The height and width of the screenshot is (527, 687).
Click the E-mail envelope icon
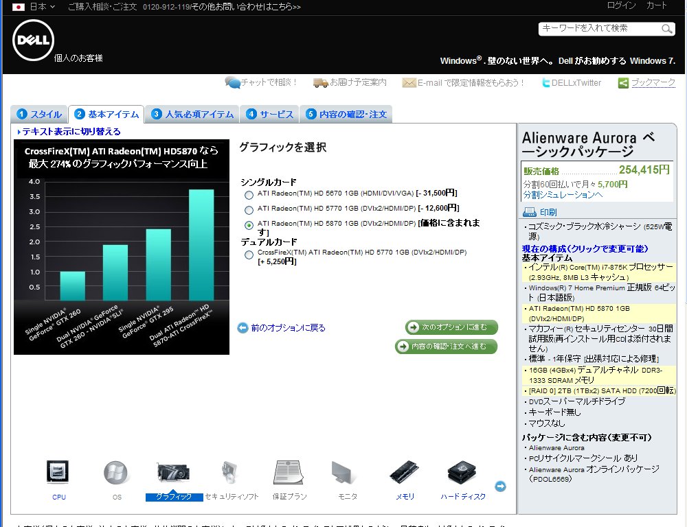[409, 83]
